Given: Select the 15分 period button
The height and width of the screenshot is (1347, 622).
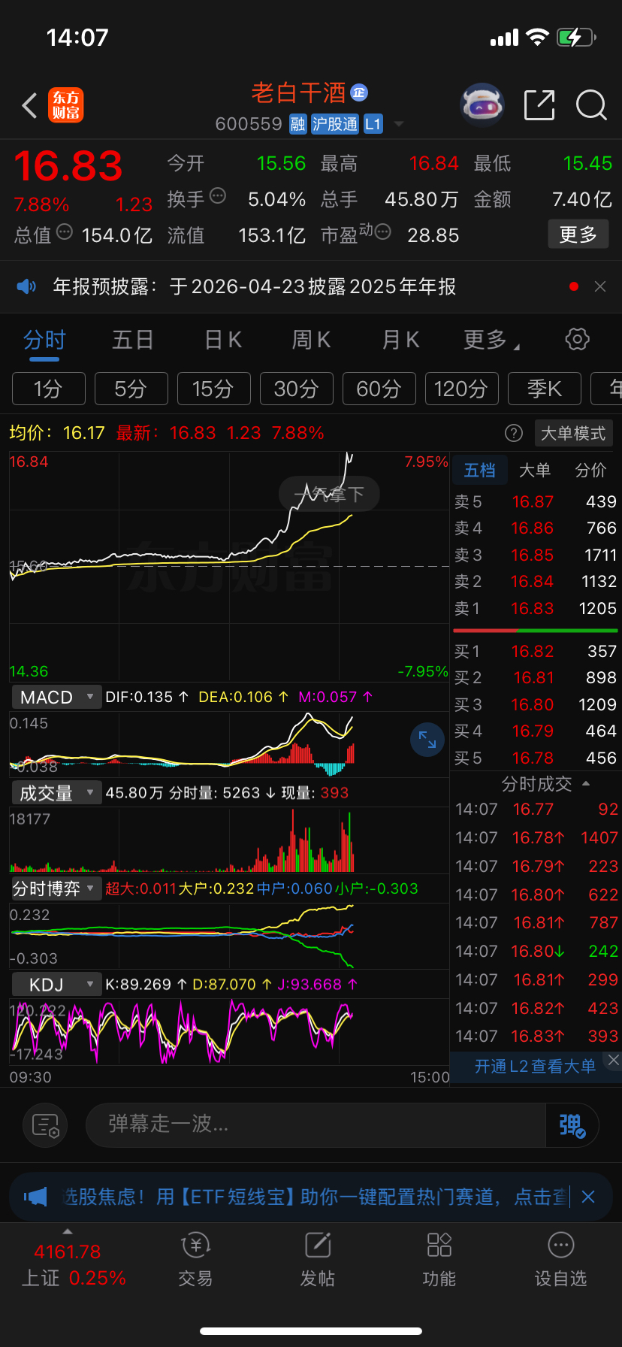Looking at the screenshot, I should [213, 389].
